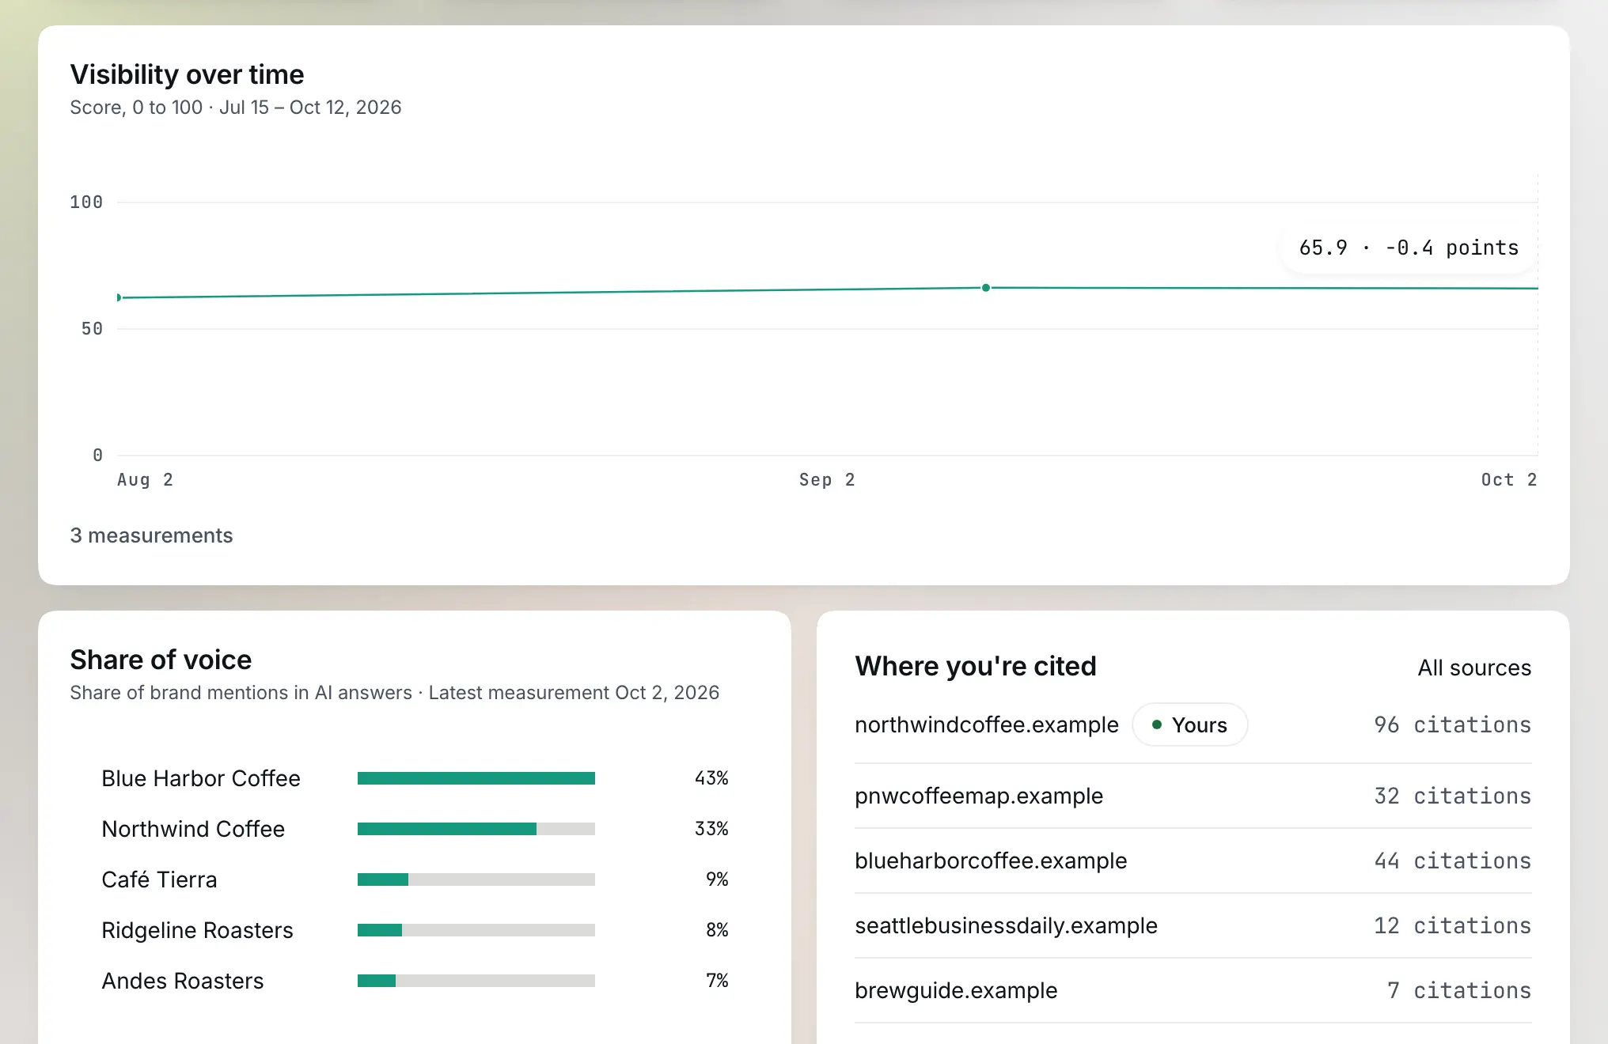Select the 'Blue Harbor Coffee' brand label
The width and height of the screenshot is (1608, 1044).
tap(201, 778)
